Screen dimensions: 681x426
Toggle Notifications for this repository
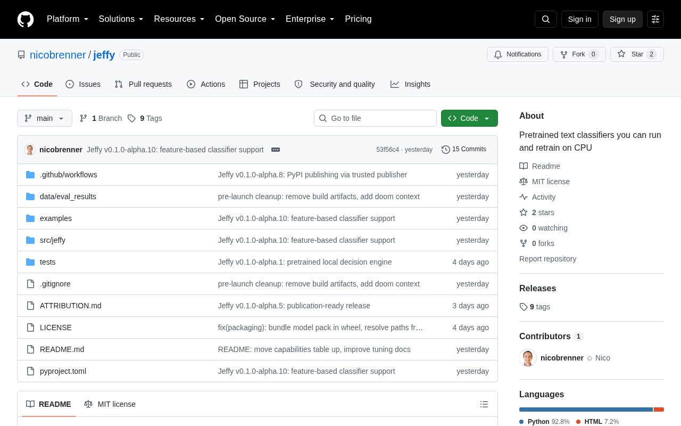coord(518,54)
